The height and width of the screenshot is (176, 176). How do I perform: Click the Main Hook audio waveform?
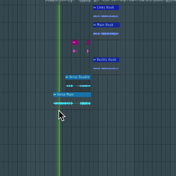pyautogui.click(x=107, y=34)
